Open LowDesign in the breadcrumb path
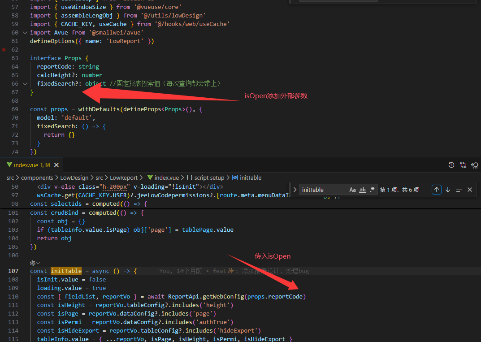 [x=74, y=177]
